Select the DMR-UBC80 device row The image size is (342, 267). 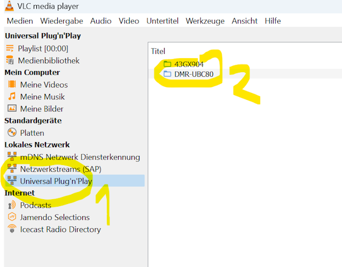[x=245, y=74]
